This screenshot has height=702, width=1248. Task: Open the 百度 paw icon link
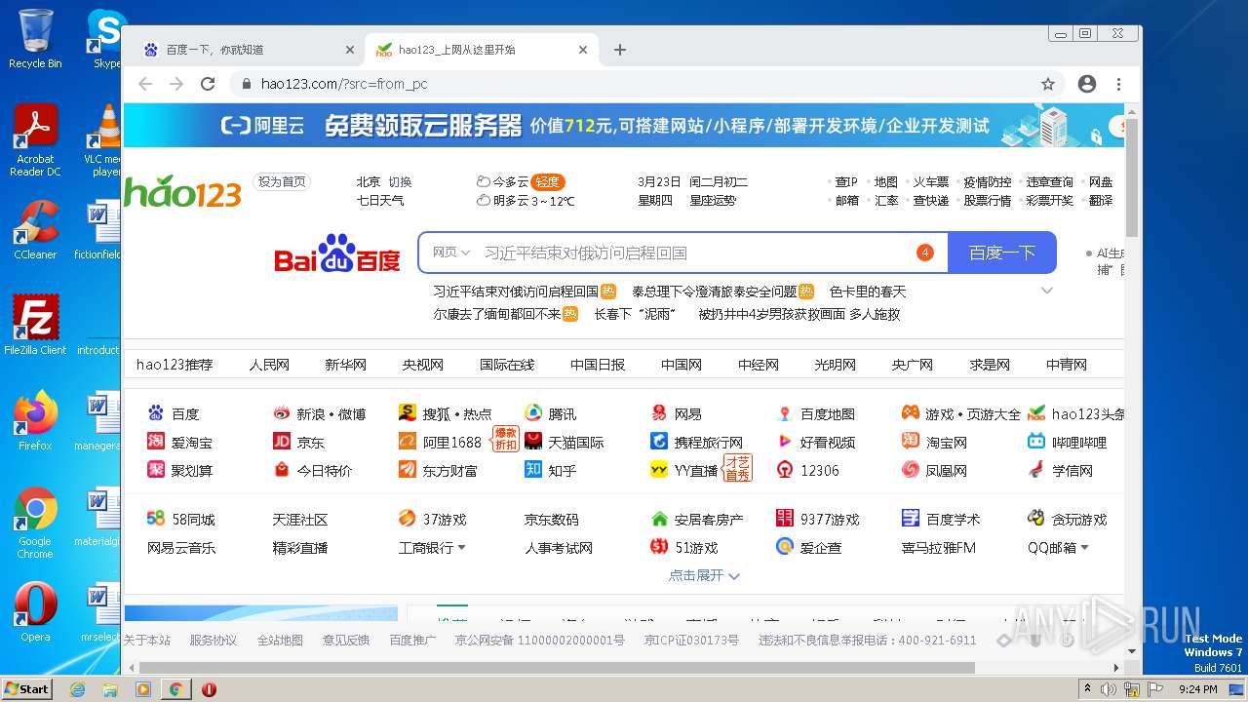[156, 413]
